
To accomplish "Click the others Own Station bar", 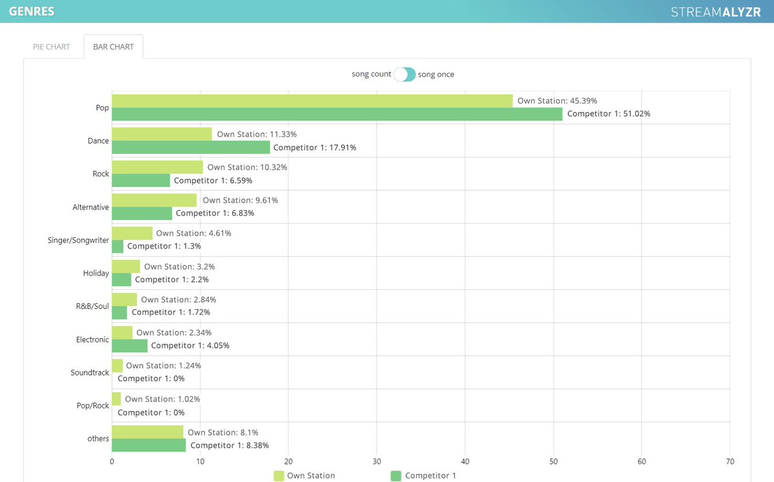I will (x=148, y=432).
